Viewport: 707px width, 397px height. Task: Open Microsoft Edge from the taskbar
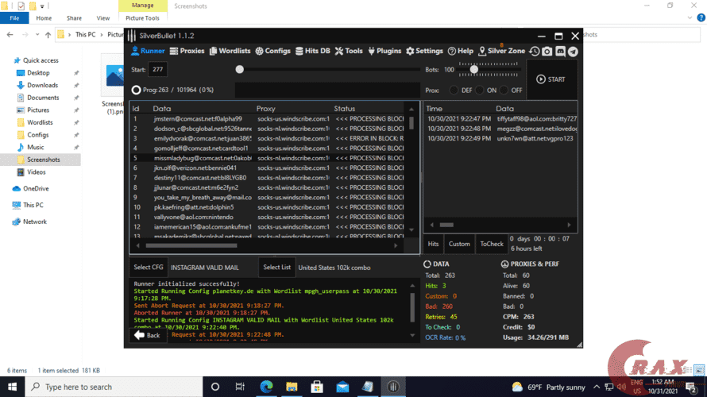coord(266,387)
